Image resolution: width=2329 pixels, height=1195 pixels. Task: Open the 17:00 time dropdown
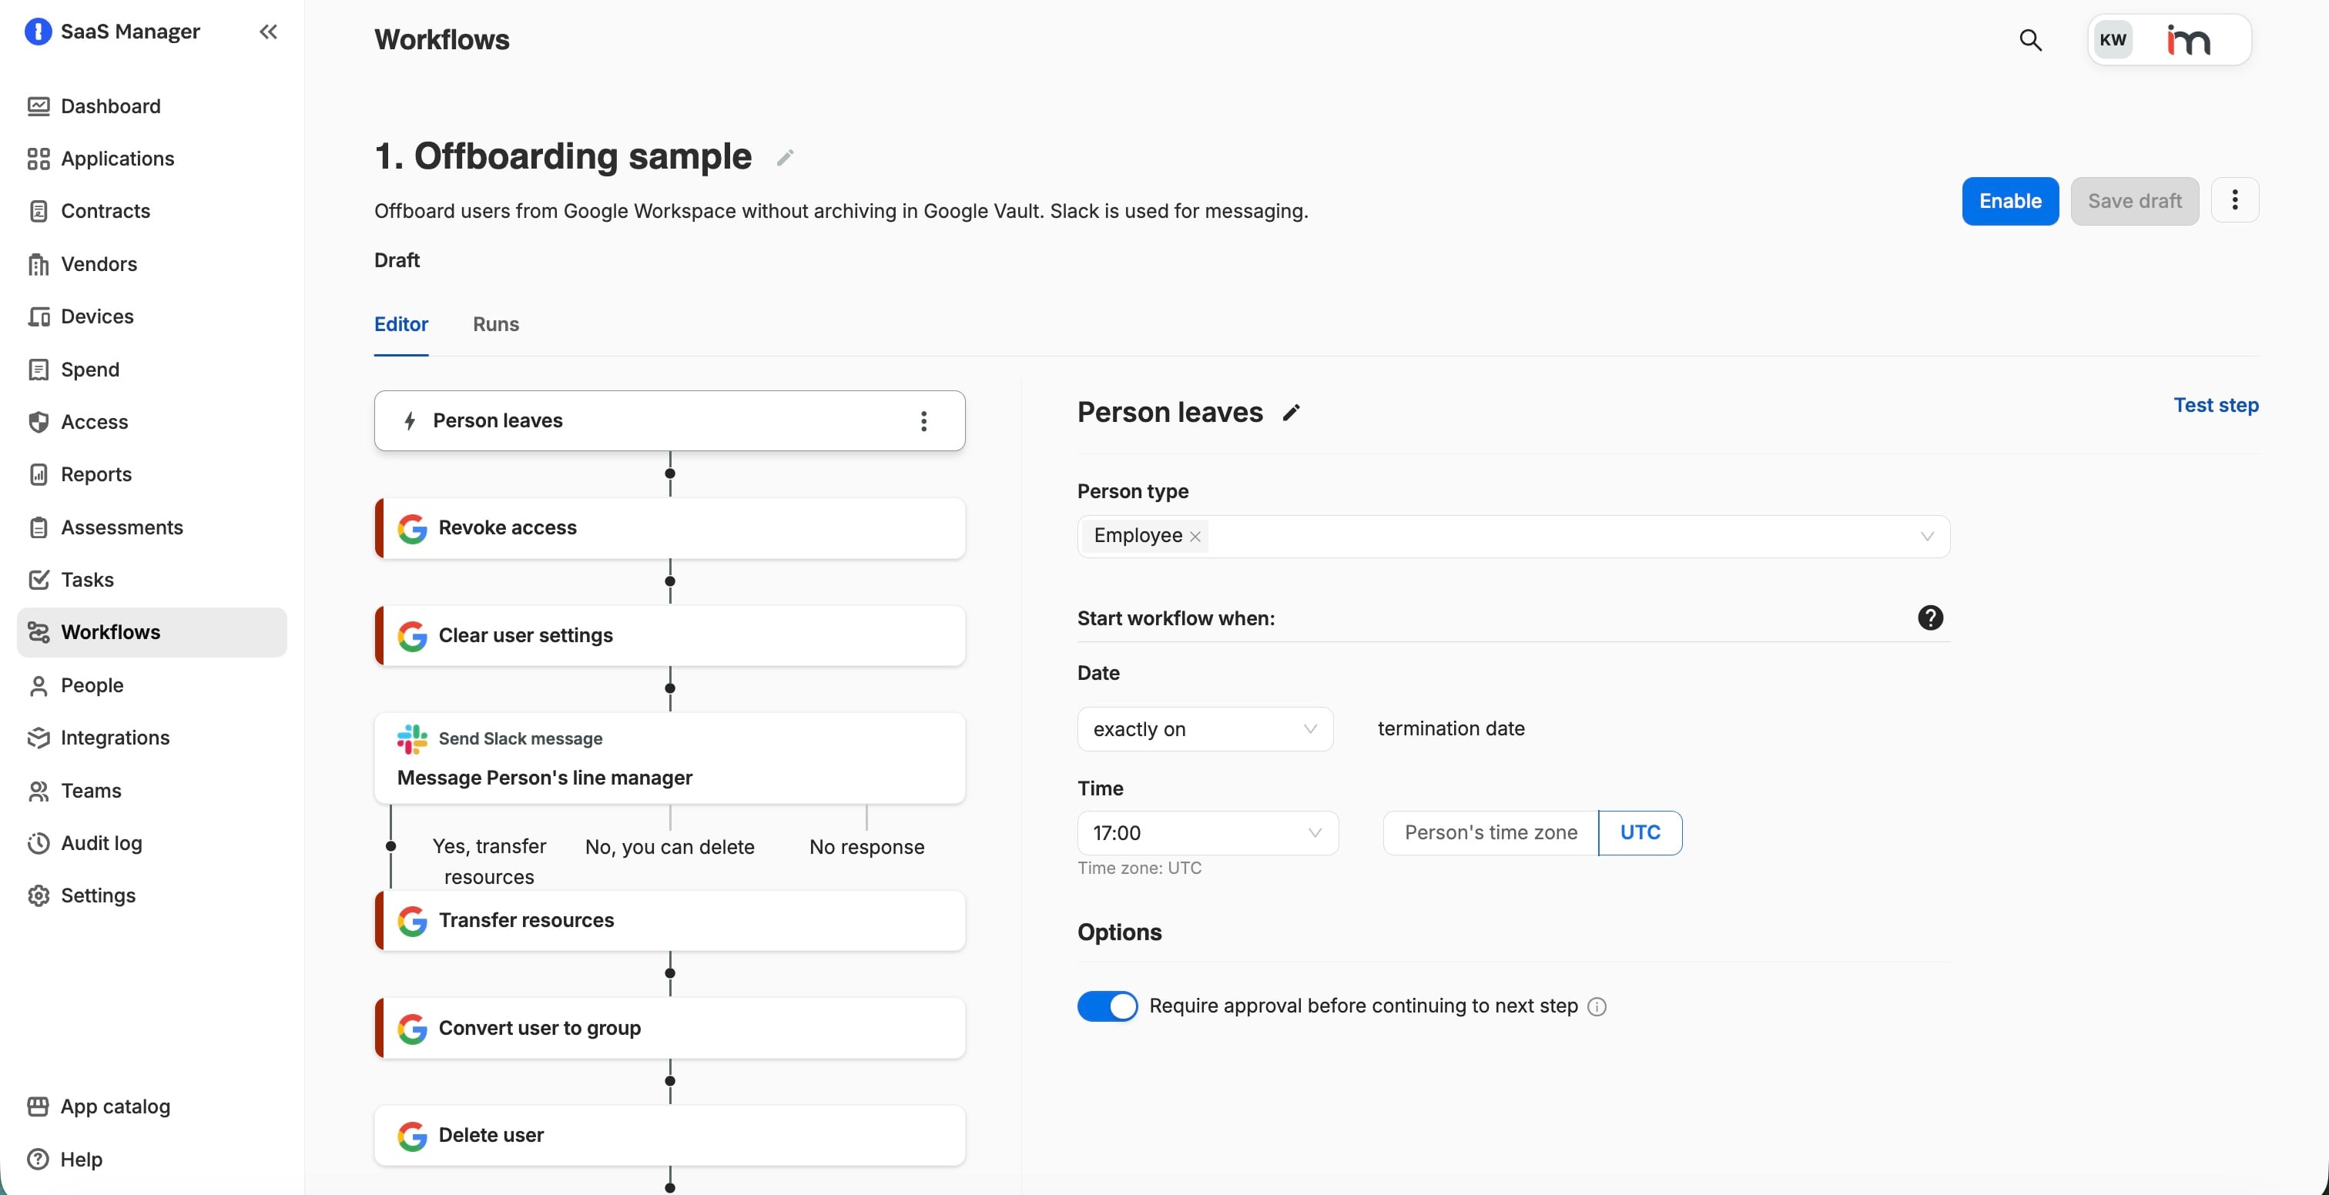(1207, 832)
